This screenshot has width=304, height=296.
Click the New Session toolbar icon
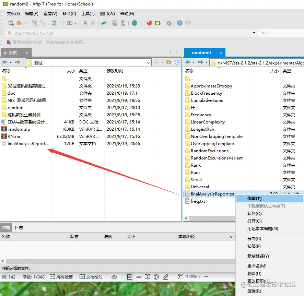point(11,23)
